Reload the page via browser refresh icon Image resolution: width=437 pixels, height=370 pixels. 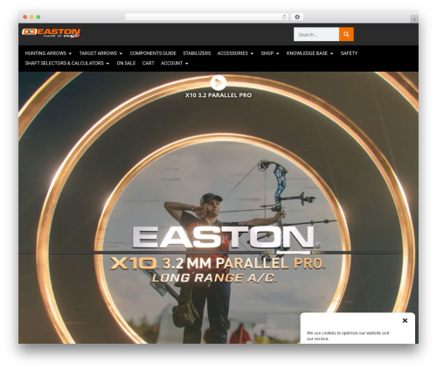click(284, 17)
